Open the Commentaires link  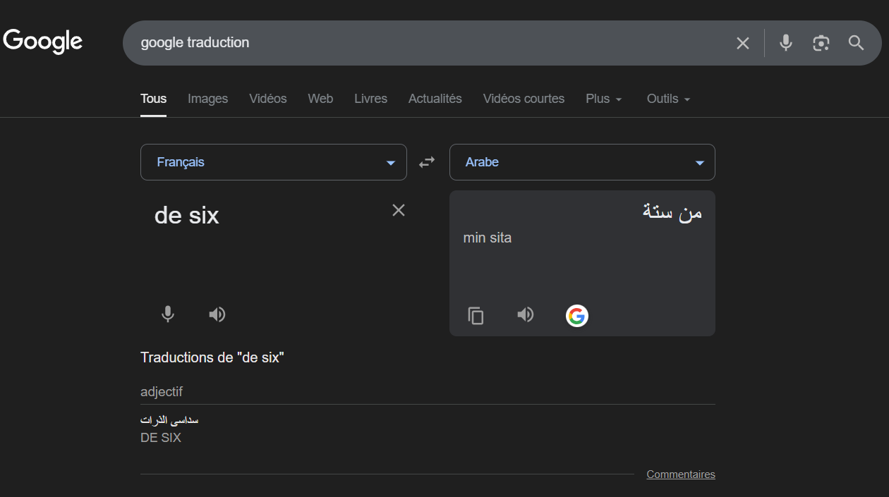tap(681, 474)
